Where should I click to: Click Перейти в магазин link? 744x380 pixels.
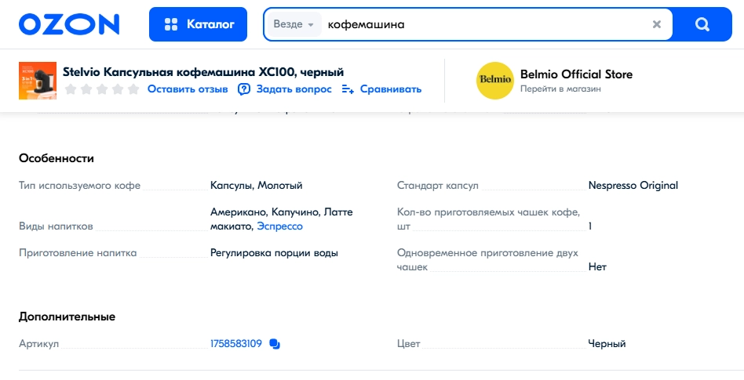pos(560,89)
